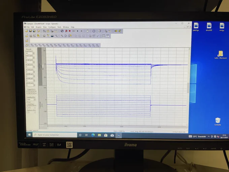Click the Mail taskbar icon
Screen dimensions: 229x172
click(x=112, y=135)
